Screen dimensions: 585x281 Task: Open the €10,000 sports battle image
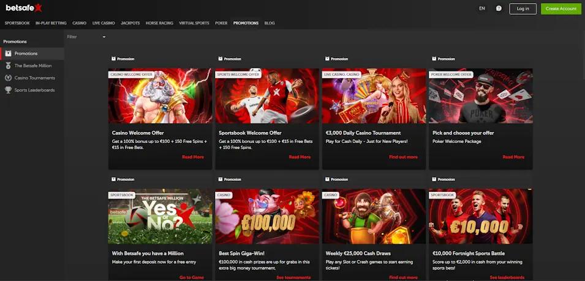[480, 216]
